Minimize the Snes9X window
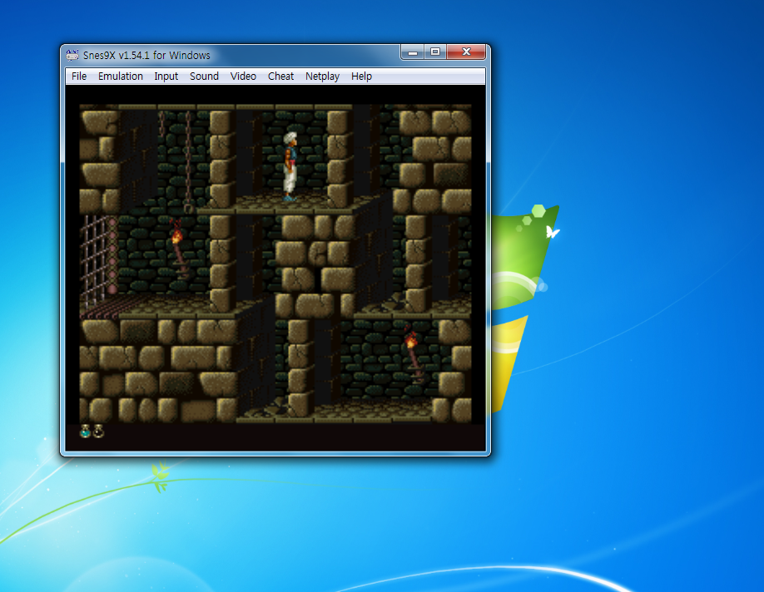This screenshot has height=592, width=764. pyautogui.click(x=413, y=52)
